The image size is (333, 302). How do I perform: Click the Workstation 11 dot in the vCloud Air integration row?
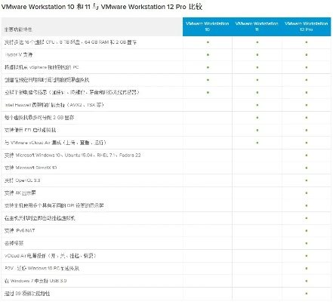tap(257, 143)
